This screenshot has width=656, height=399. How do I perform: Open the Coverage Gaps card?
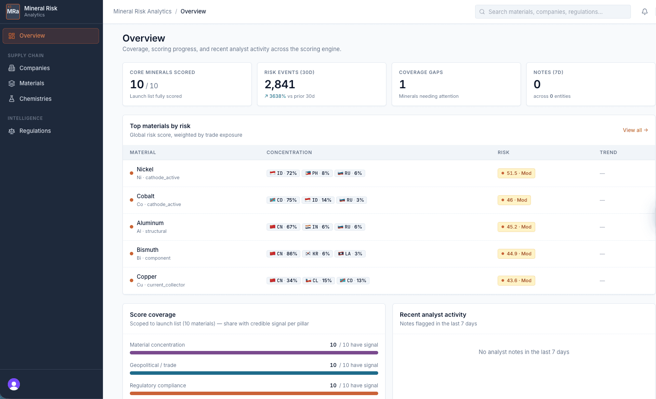(456, 84)
